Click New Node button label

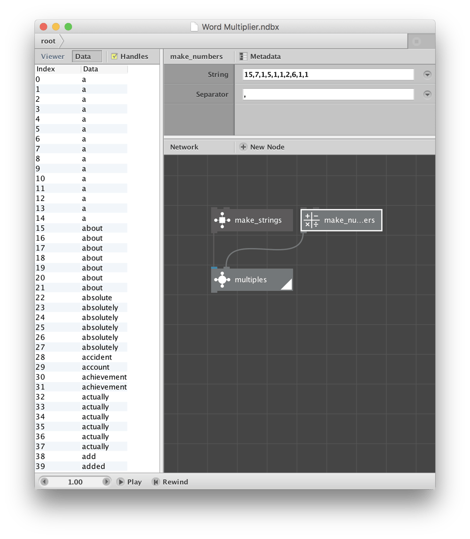click(267, 147)
